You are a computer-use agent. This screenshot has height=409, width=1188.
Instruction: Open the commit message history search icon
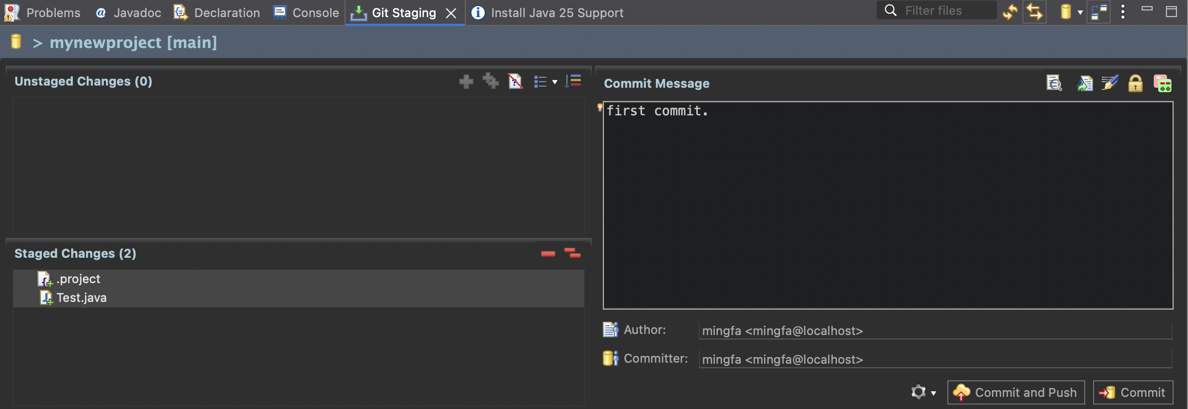click(x=1054, y=83)
